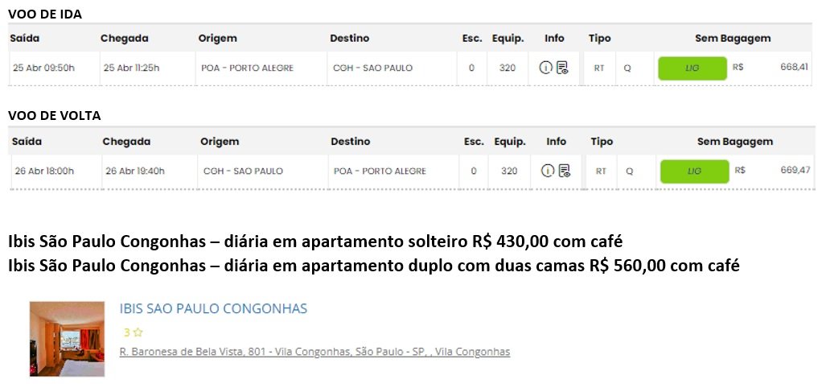This screenshot has height=384, width=826.
Task: Open the Ibis hotel room photo thumbnail
Action: [67, 338]
